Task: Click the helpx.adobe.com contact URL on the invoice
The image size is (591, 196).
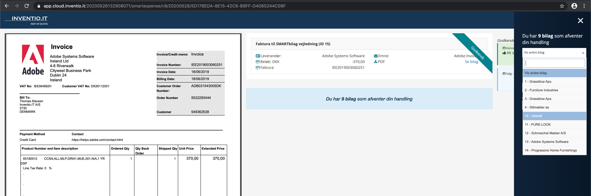Action: click(x=97, y=140)
